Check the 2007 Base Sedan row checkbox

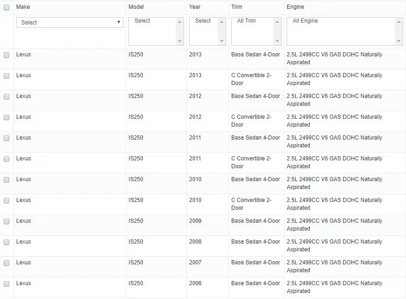[6, 263]
